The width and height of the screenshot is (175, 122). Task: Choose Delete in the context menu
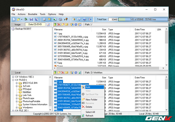(93, 107)
